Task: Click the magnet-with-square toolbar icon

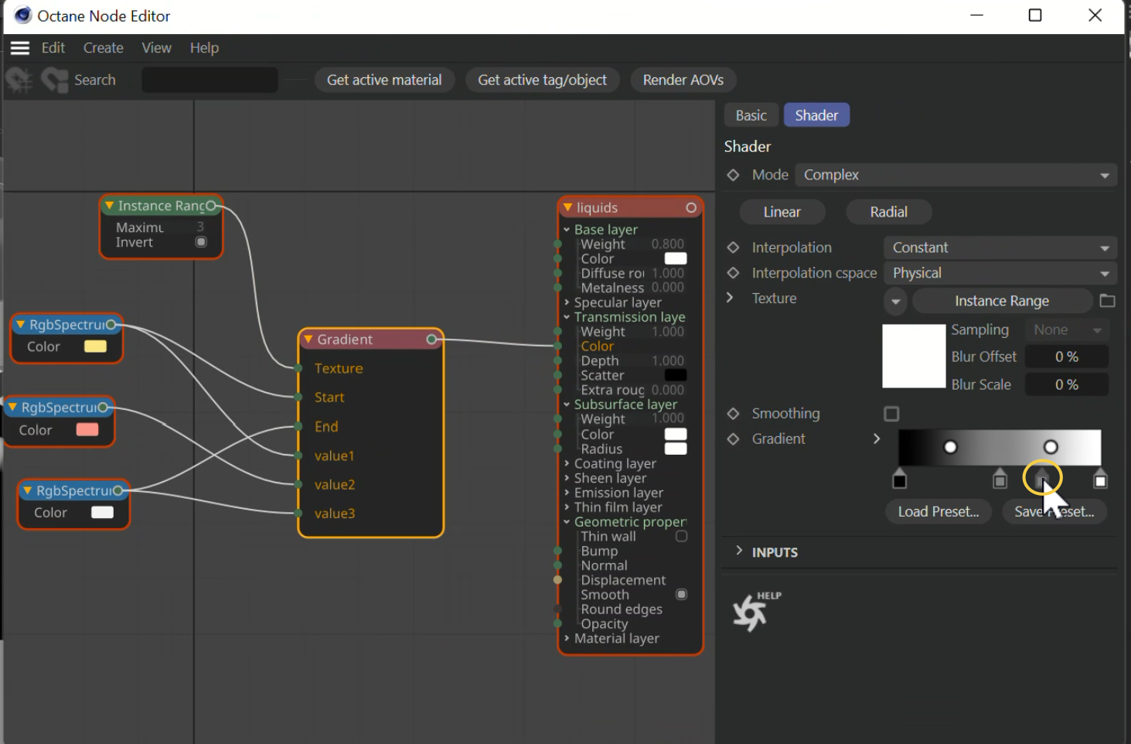Action: pyautogui.click(x=54, y=80)
